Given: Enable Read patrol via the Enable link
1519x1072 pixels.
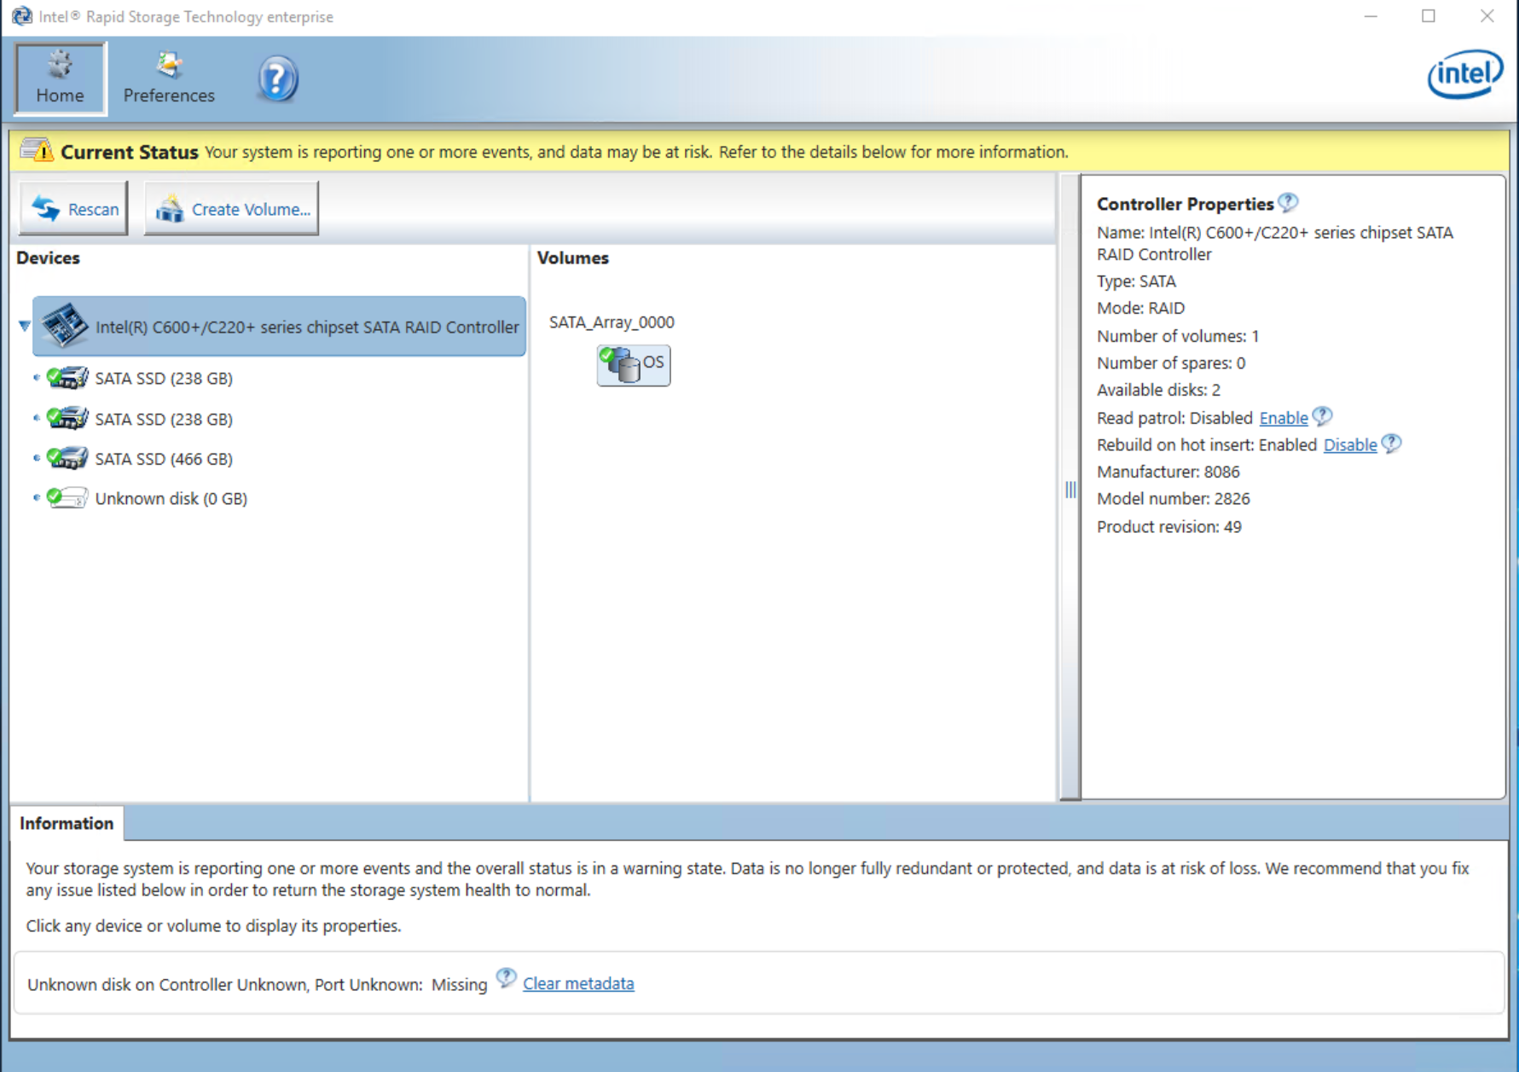Looking at the screenshot, I should pos(1283,418).
